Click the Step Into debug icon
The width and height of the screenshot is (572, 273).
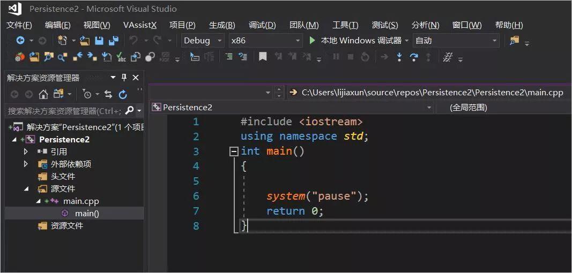point(399,57)
